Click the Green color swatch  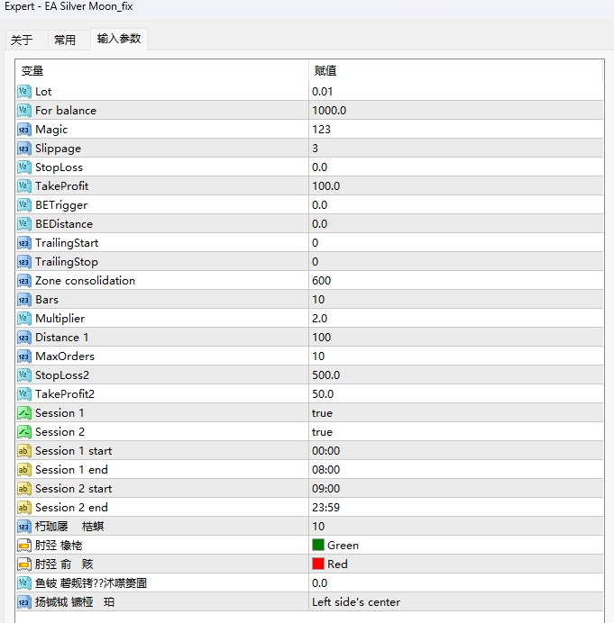(318, 546)
